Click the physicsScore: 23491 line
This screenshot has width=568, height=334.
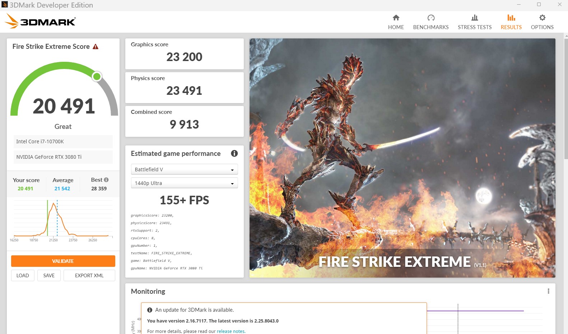point(151,223)
